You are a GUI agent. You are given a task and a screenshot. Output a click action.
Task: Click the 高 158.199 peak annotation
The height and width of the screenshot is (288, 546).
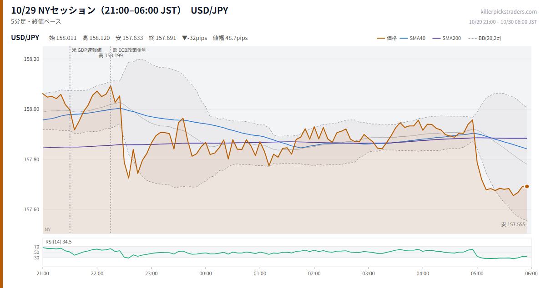111,55
